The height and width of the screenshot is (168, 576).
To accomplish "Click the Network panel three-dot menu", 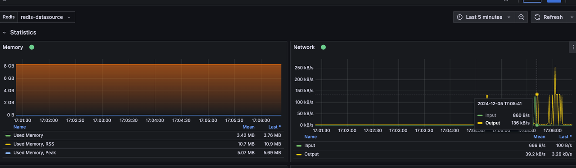I will coord(573,47).
